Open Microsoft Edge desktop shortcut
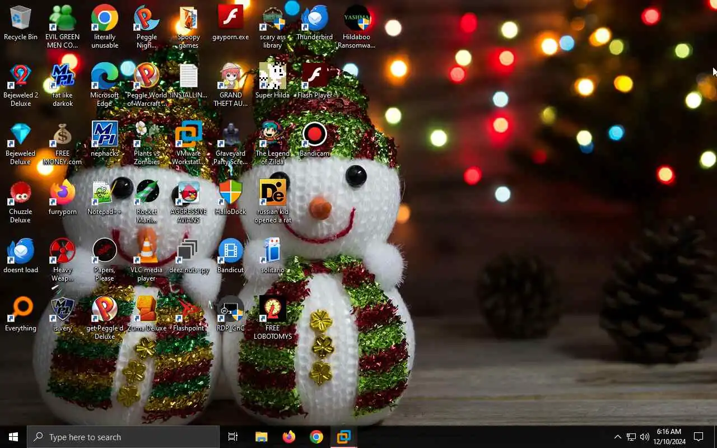The height and width of the screenshot is (448, 717). pyautogui.click(x=105, y=85)
